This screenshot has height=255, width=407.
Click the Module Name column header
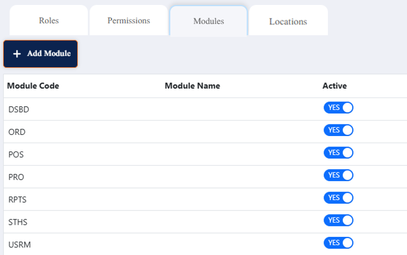(x=192, y=86)
